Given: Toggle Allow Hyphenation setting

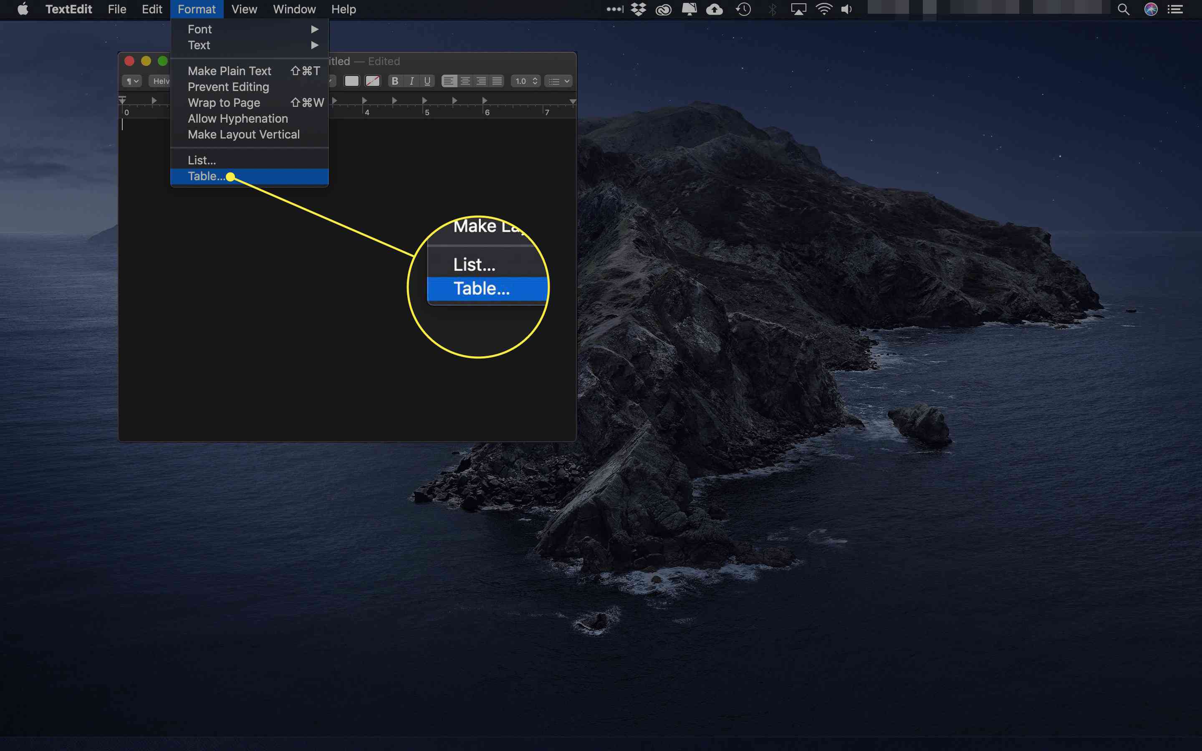Looking at the screenshot, I should tap(237, 118).
